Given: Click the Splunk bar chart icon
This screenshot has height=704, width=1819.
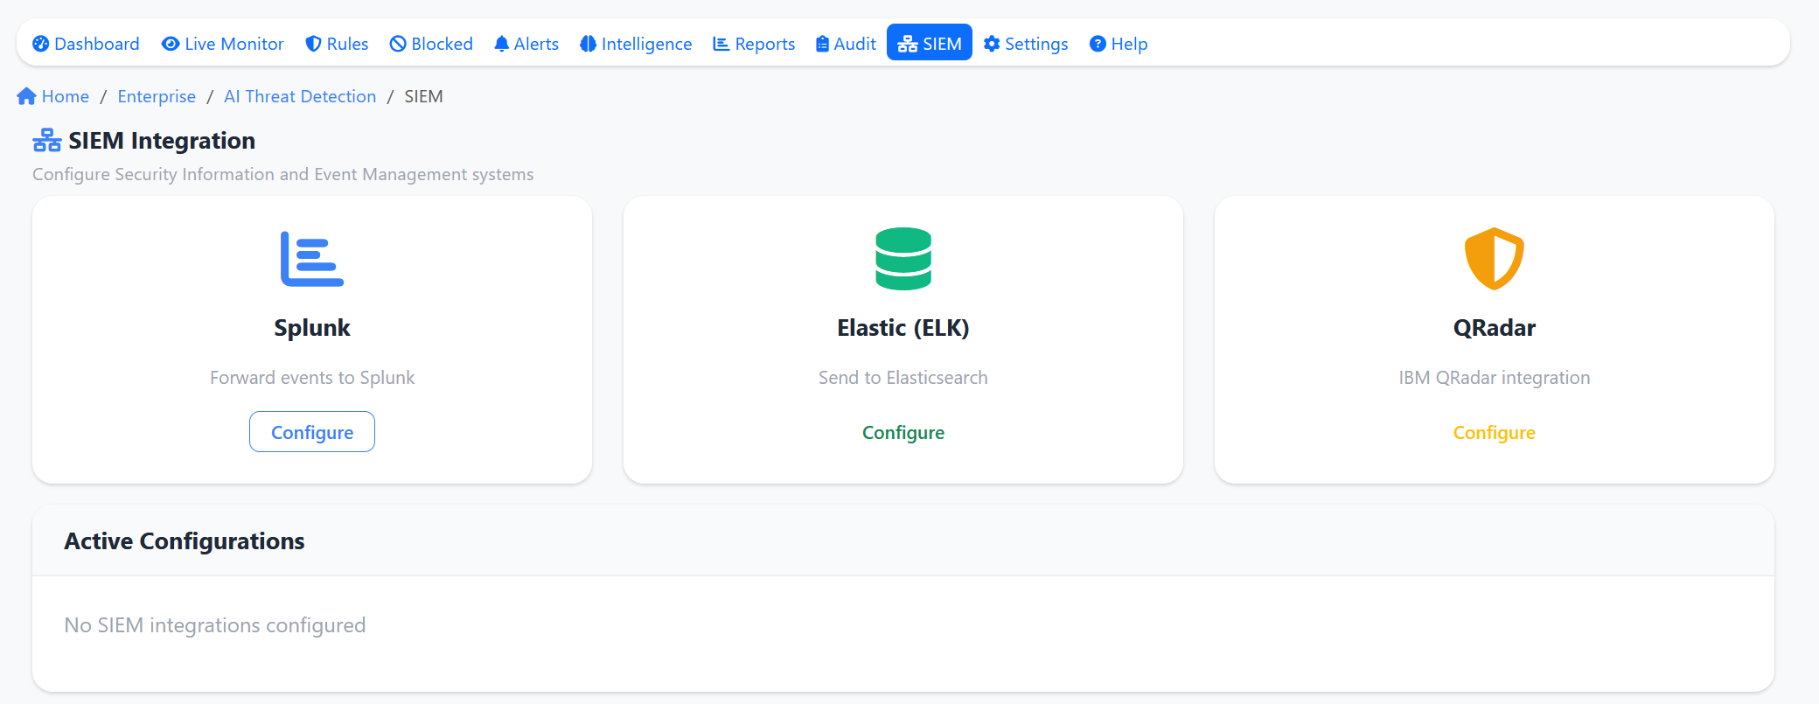Looking at the screenshot, I should click(312, 259).
